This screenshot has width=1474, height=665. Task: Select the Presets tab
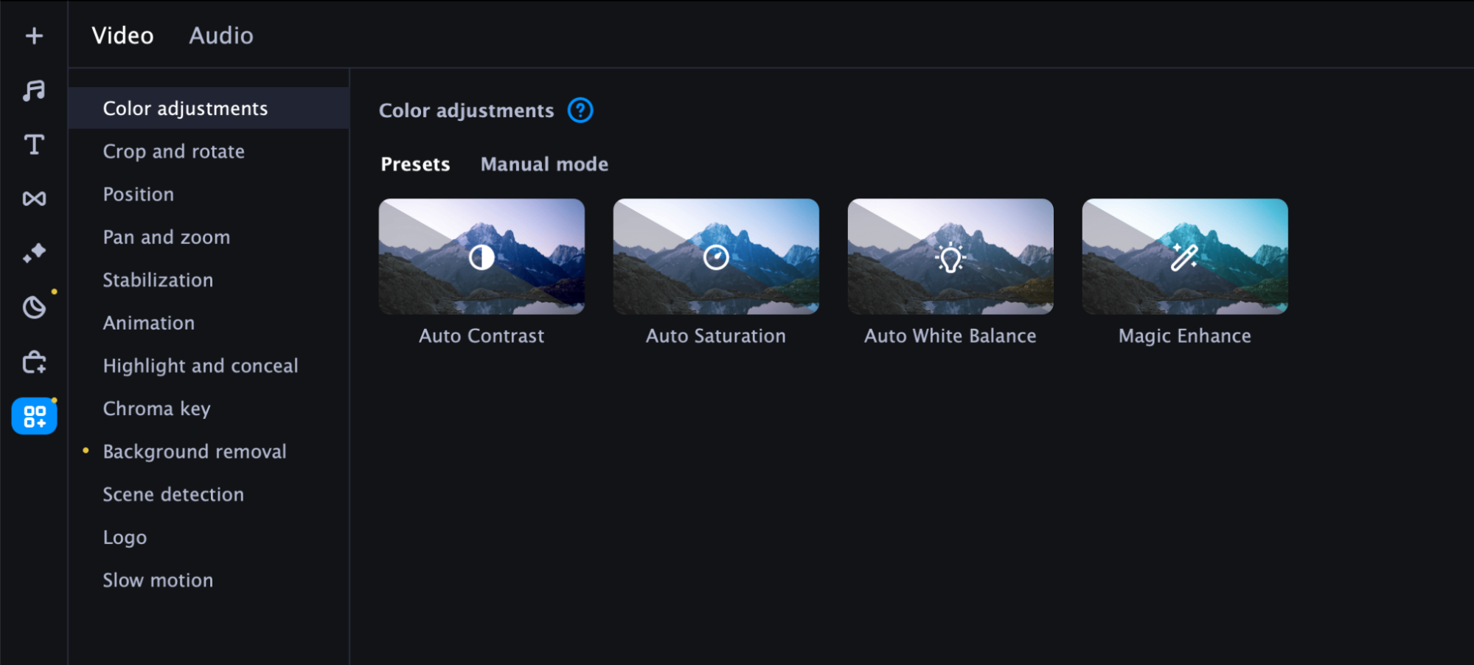coord(415,164)
